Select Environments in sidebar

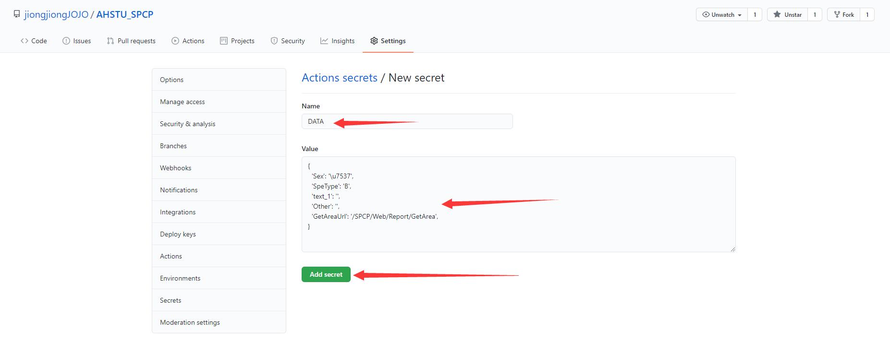pyautogui.click(x=219, y=278)
